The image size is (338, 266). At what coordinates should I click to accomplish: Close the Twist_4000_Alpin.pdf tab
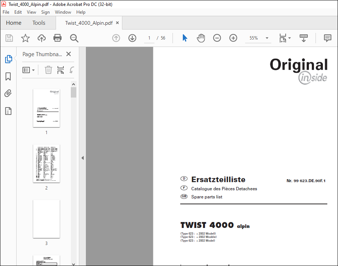pyautogui.click(x=118, y=23)
